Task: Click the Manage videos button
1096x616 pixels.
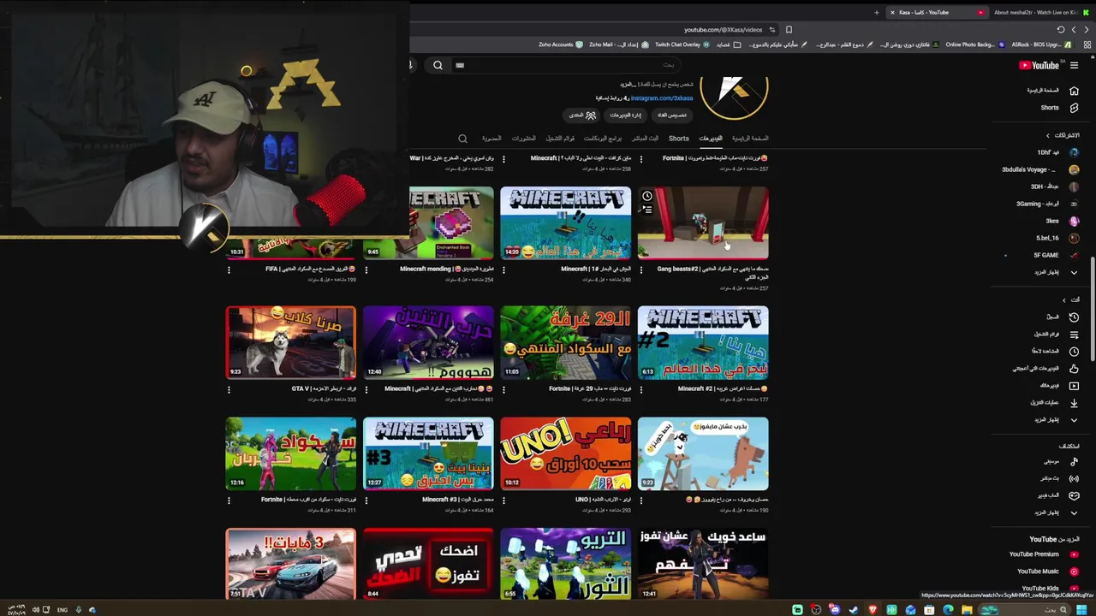Action: [625, 115]
